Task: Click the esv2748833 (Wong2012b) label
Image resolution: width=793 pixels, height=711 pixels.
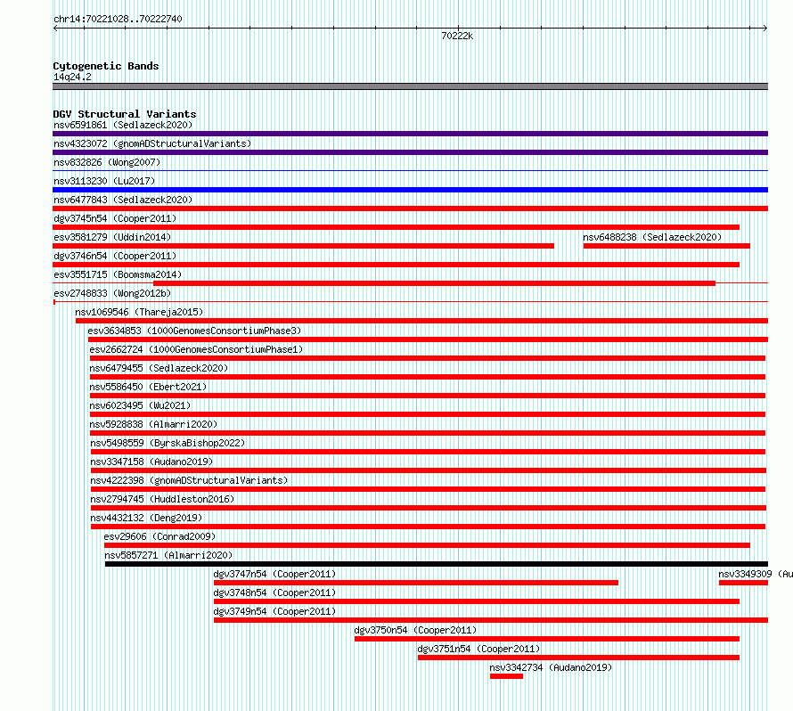Action: pos(112,293)
